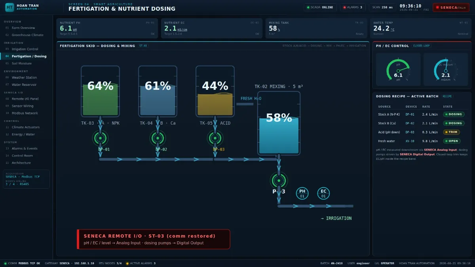Click the DOSING state badge for Stock A
This screenshot has width=475, height=267.
[x=454, y=114]
